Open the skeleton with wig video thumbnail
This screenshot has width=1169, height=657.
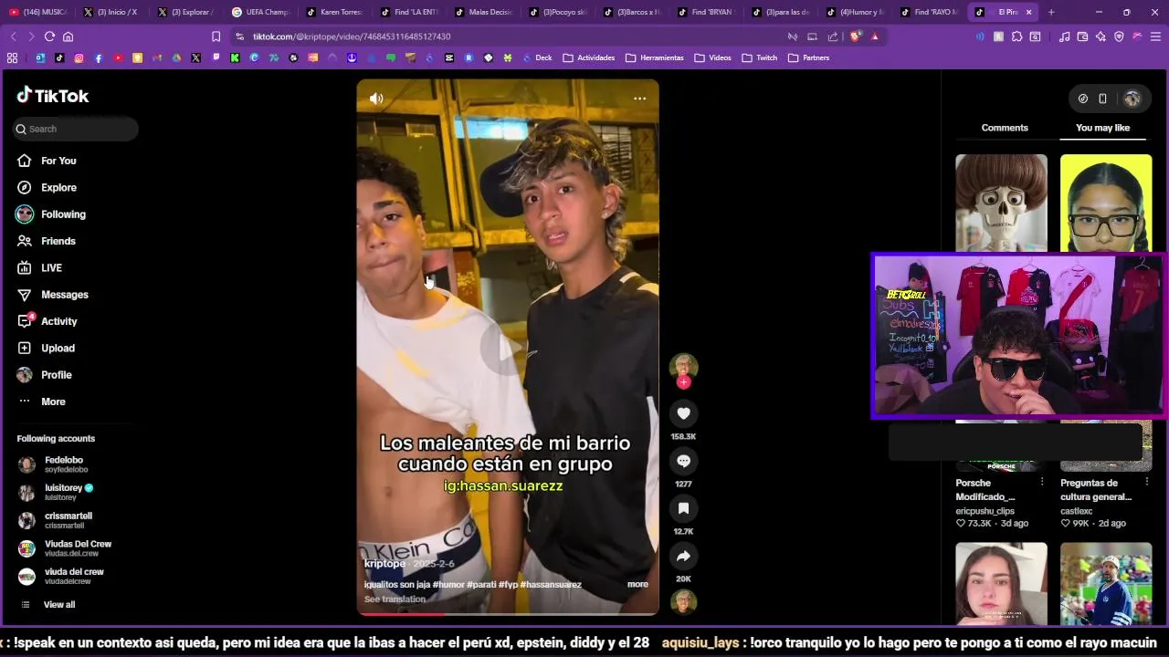pyautogui.click(x=1001, y=203)
